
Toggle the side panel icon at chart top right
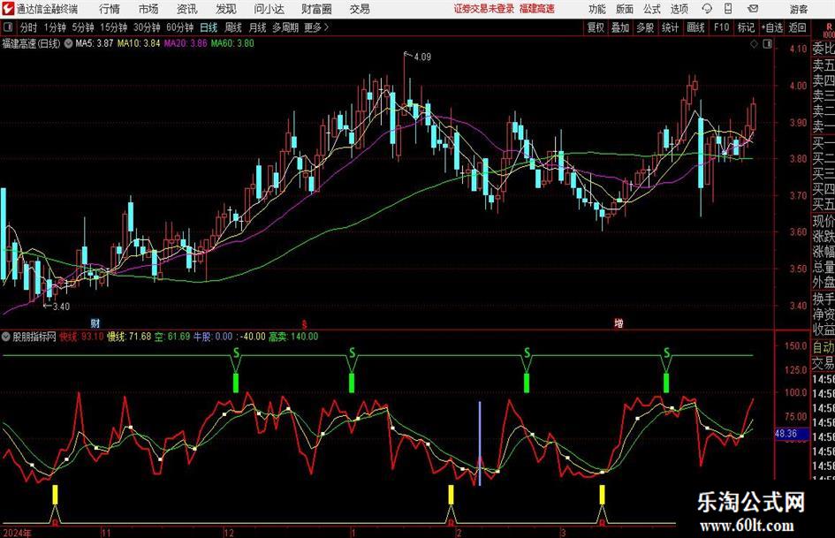[x=767, y=44]
